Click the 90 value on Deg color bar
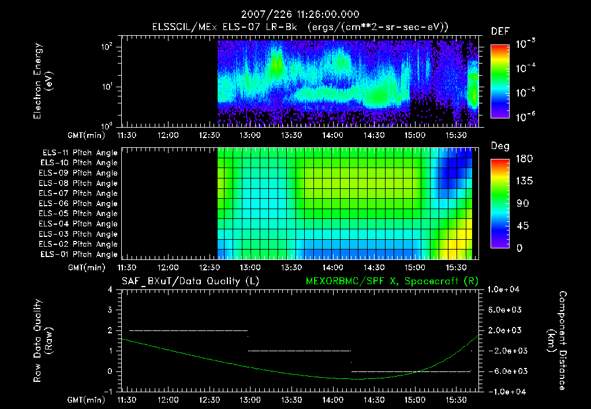 click(x=523, y=204)
